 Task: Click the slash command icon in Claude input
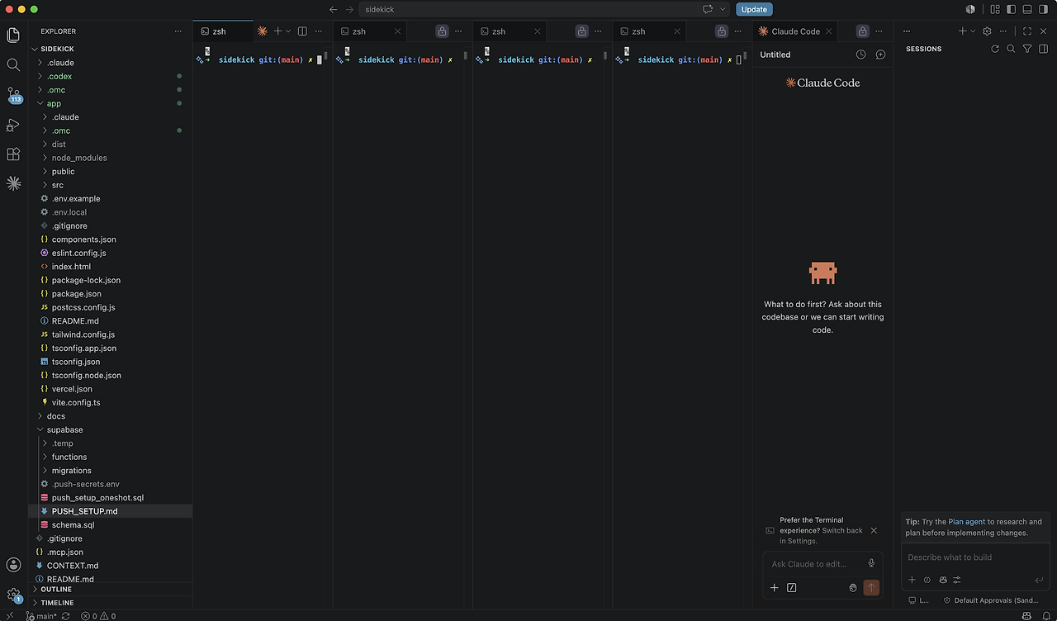pyautogui.click(x=792, y=588)
